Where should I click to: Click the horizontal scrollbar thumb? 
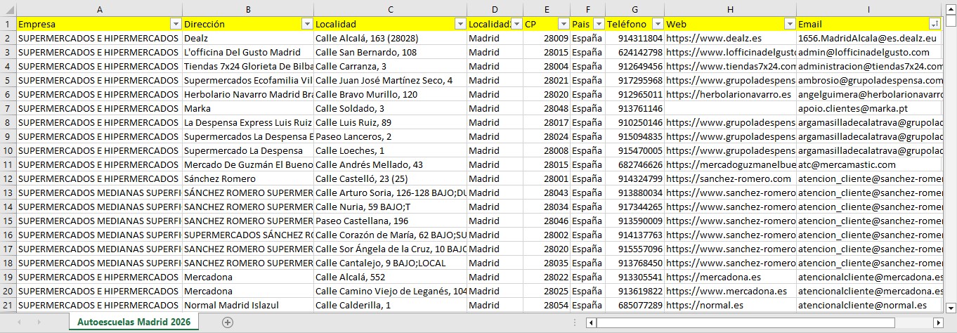[x=746, y=322]
